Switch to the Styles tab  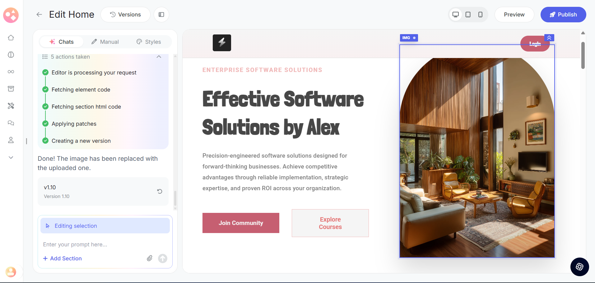click(x=149, y=42)
